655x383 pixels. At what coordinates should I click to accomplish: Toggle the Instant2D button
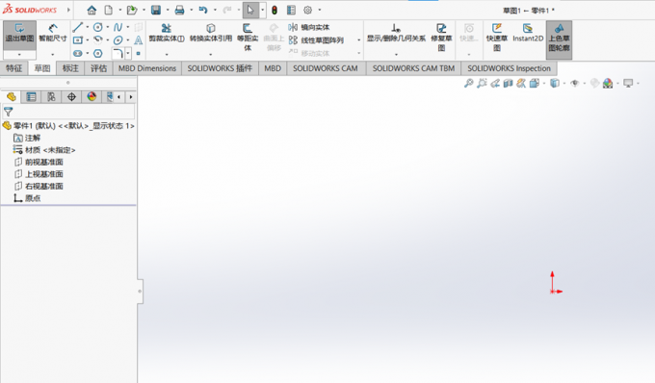pos(528,33)
